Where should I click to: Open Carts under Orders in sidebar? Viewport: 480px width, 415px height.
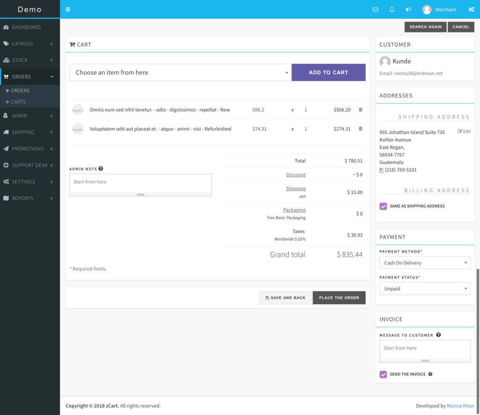pyautogui.click(x=18, y=102)
